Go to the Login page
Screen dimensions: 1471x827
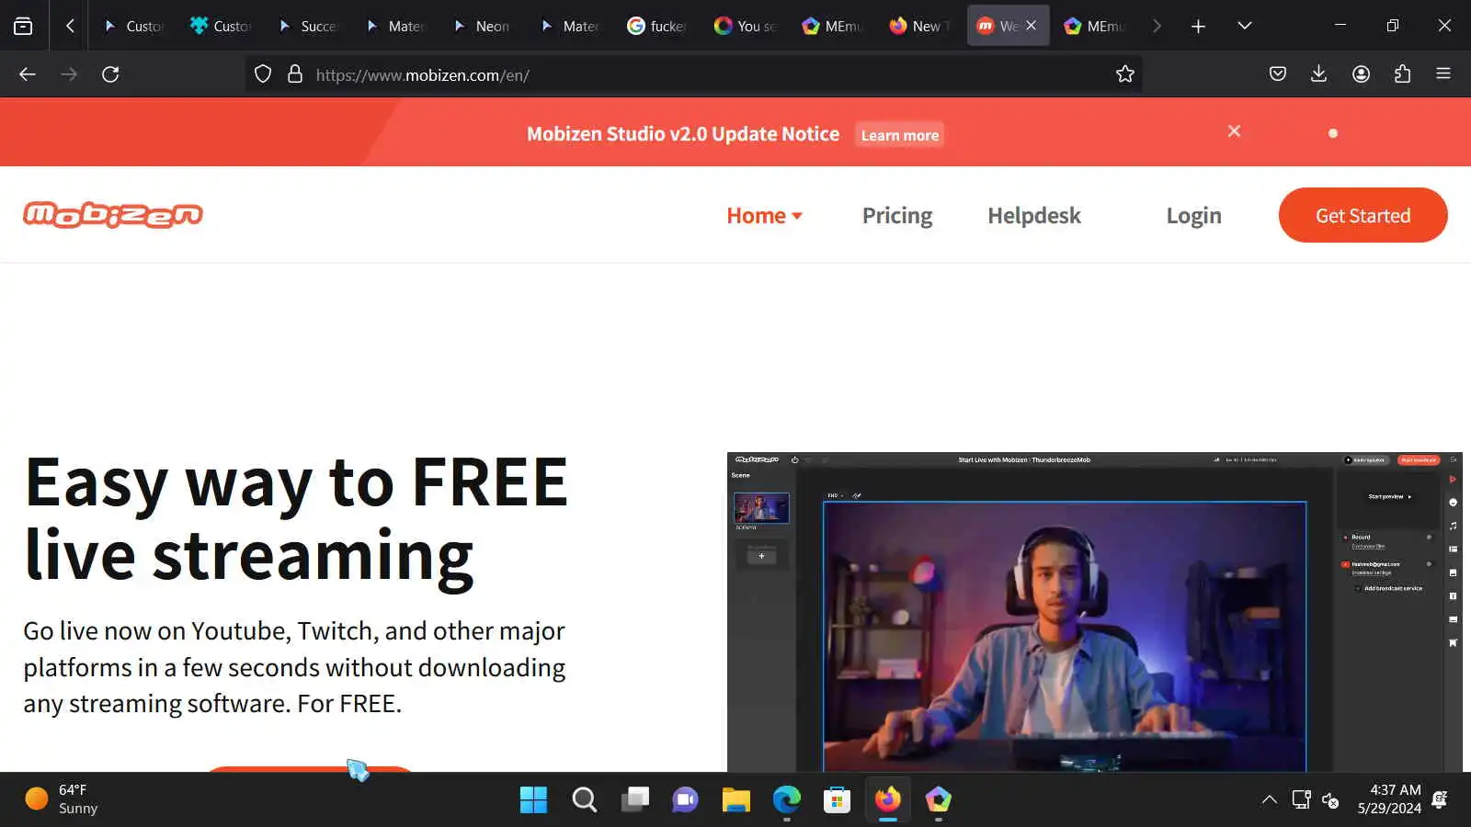point(1194,215)
